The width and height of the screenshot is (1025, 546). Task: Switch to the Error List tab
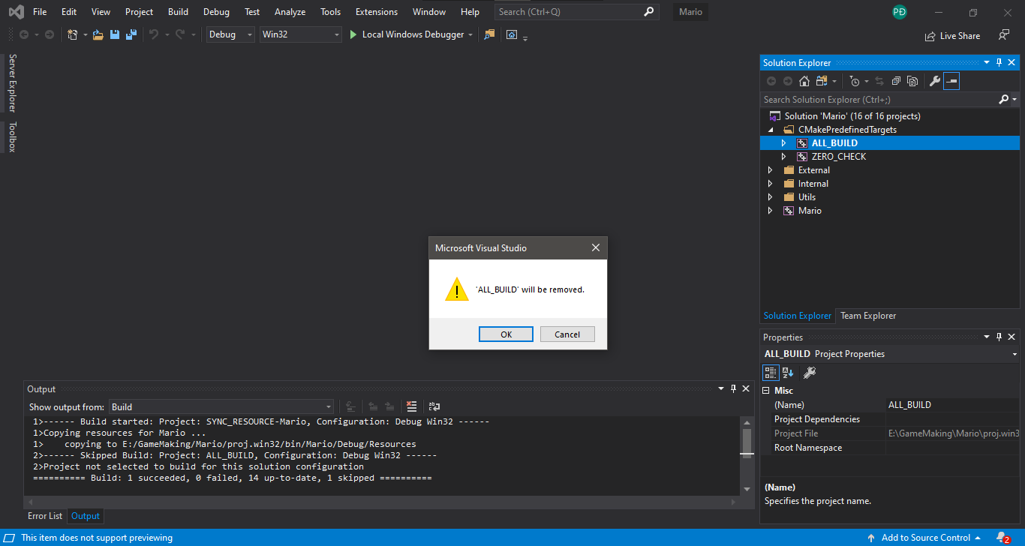[45, 516]
